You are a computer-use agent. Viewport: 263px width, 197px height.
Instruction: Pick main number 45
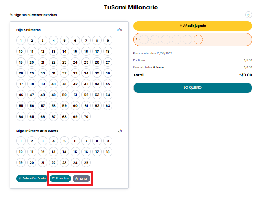coord(108,84)
